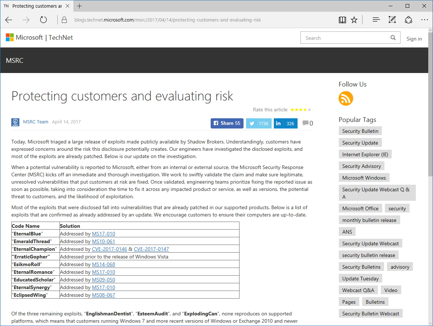Open reading view for this article

pyautogui.click(x=342, y=20)
